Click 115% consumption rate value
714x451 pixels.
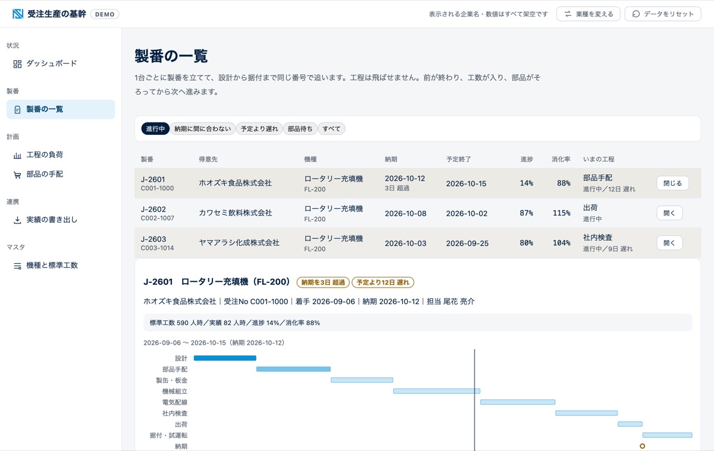pos(561,213)
